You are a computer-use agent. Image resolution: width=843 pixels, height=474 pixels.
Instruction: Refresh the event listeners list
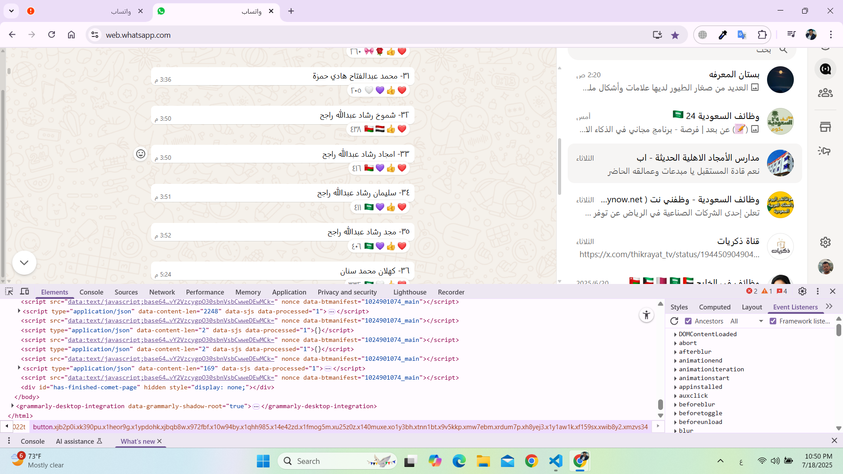(x=674, y=321)
